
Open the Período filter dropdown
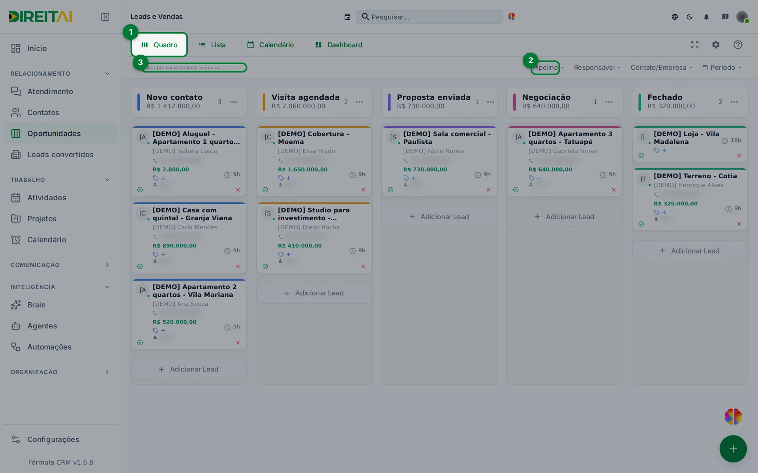point(722,67)
